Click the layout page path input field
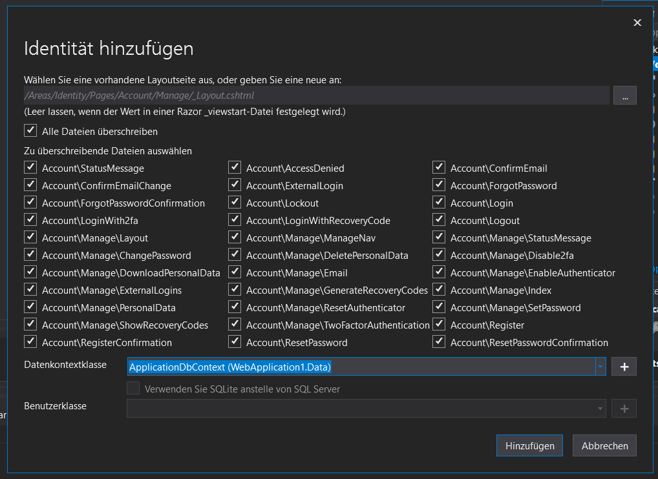Image resolution: width=658 pixels, height=479 pixels. click(316, 96)
